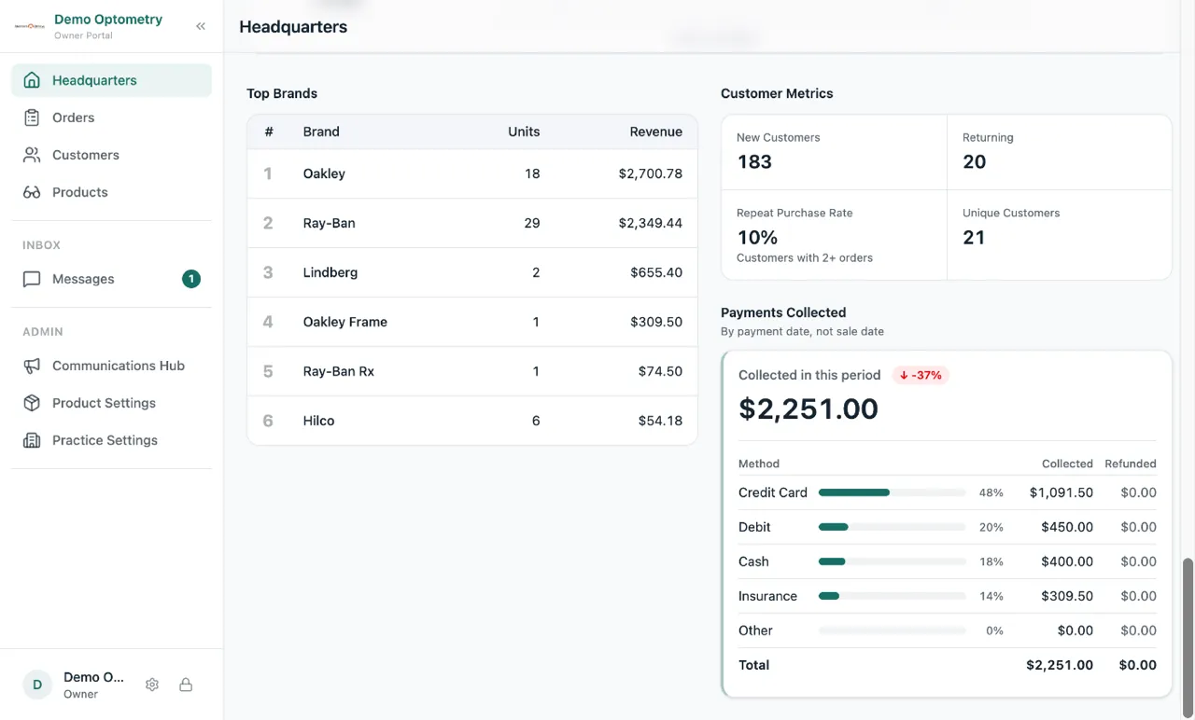Screen dimensions: 1195x720
Task: Click the Communications Hub megaphone icon
Action: click(x=32, y=366)
